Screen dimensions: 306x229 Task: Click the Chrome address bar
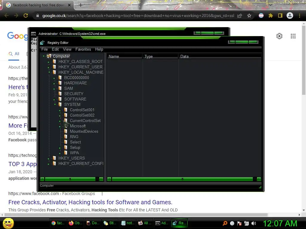point(138,16)
